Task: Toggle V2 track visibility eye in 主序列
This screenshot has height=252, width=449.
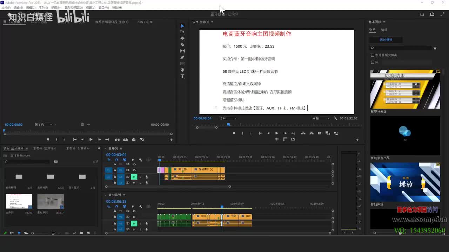Action: click(x=134, y=164)
